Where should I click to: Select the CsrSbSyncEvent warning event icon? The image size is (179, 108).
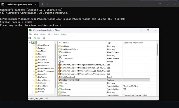tap(60, 77)
